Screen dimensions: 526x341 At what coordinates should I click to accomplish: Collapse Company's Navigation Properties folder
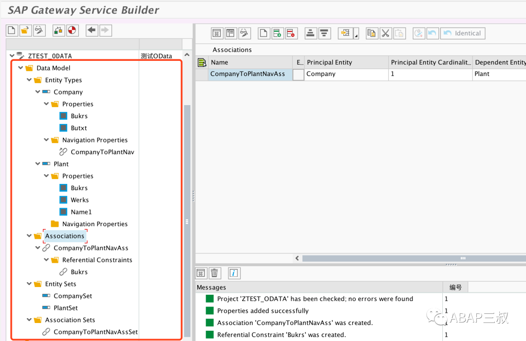(x=46, y=140)
